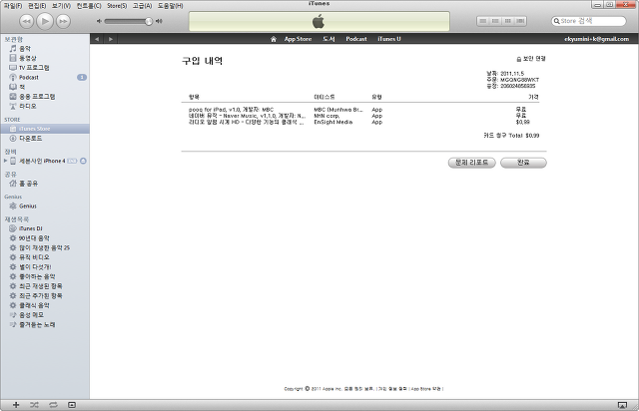Image resolution: width=639 pixels, height=411 pixels.
Task: Click the iPhone eject button
Action: point(83,161)
